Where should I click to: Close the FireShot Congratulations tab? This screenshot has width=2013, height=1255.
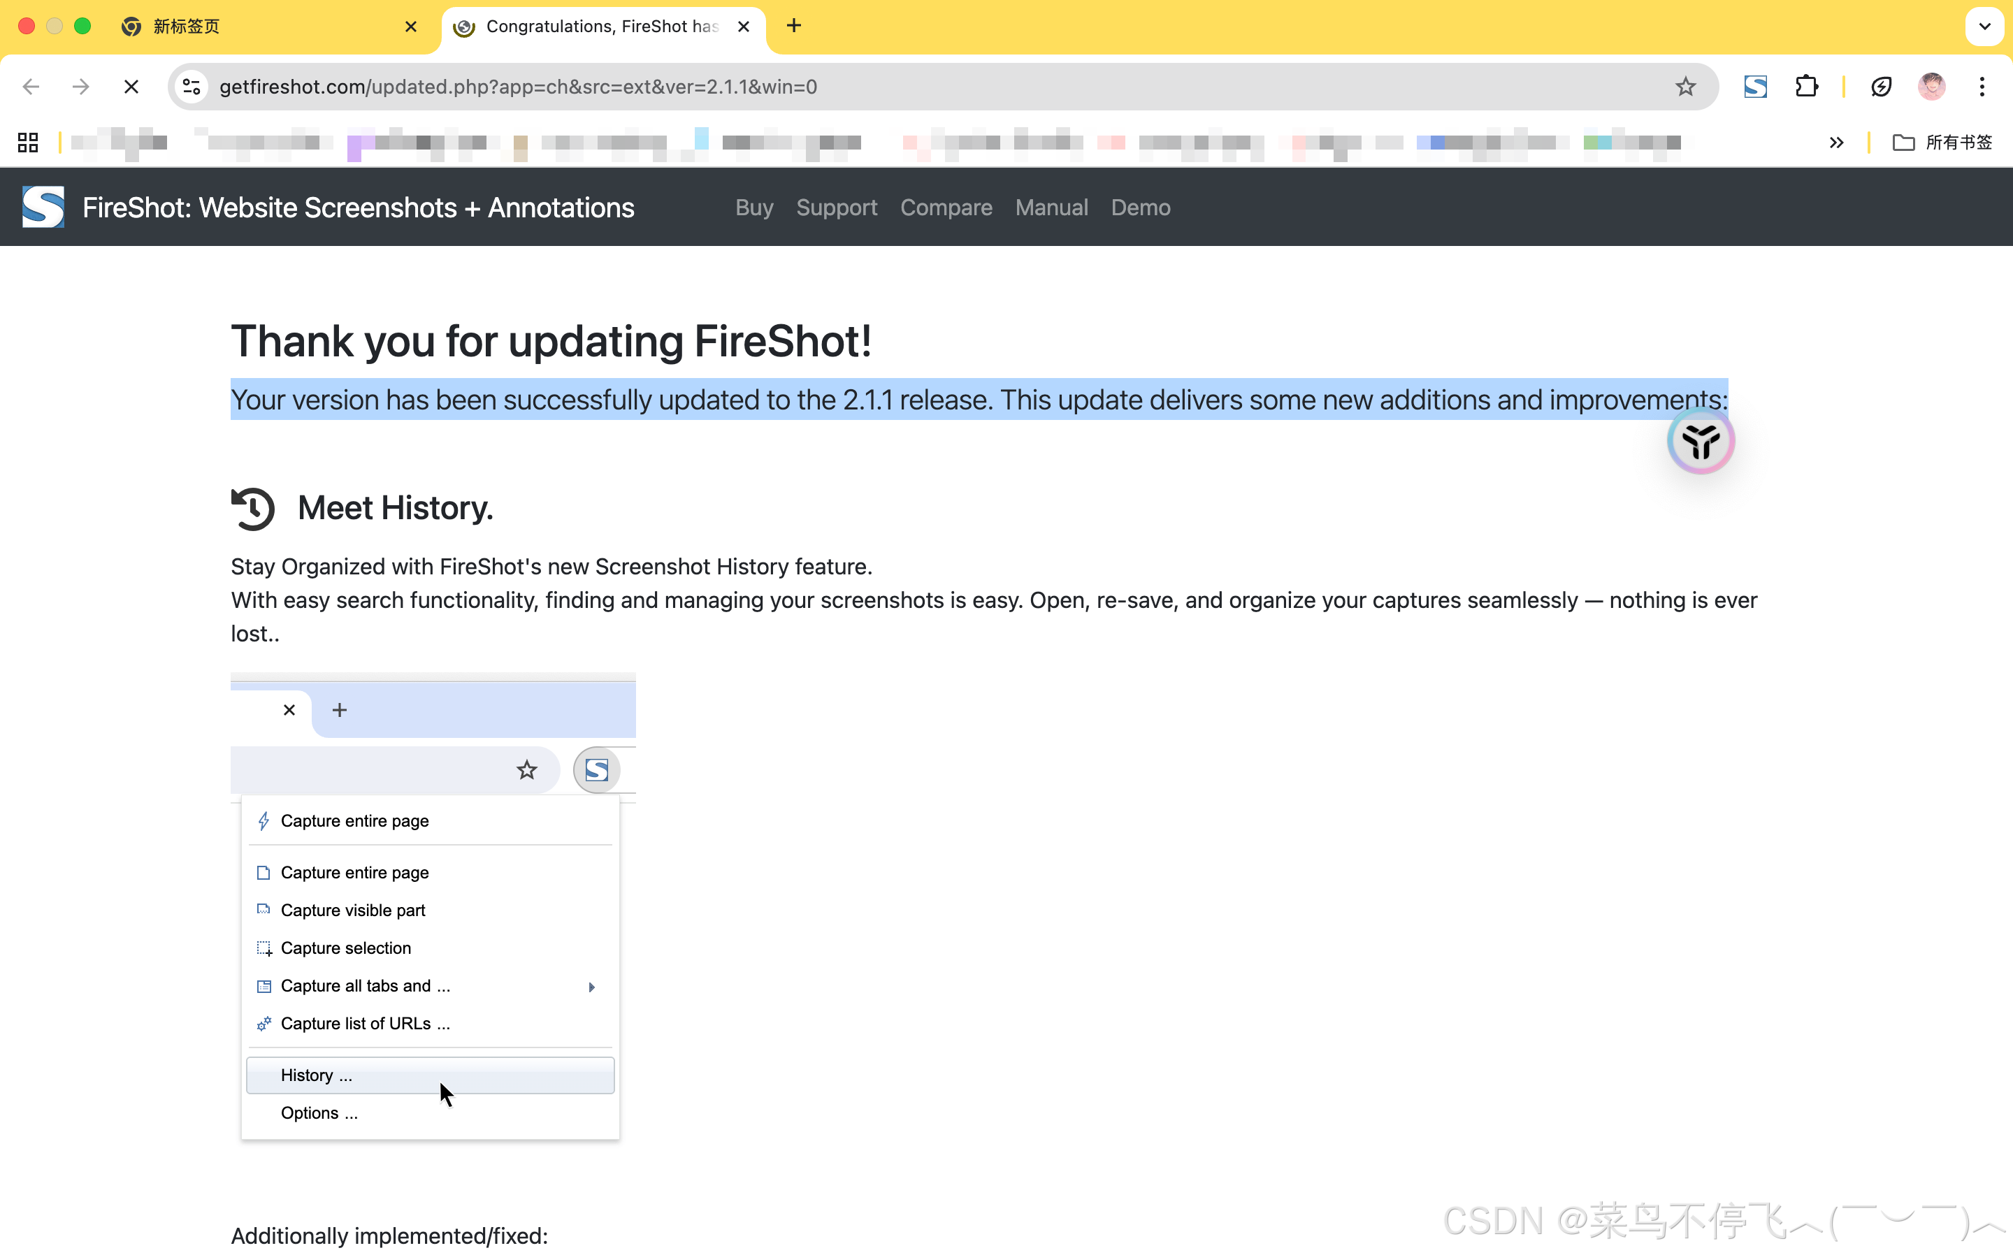744,26
